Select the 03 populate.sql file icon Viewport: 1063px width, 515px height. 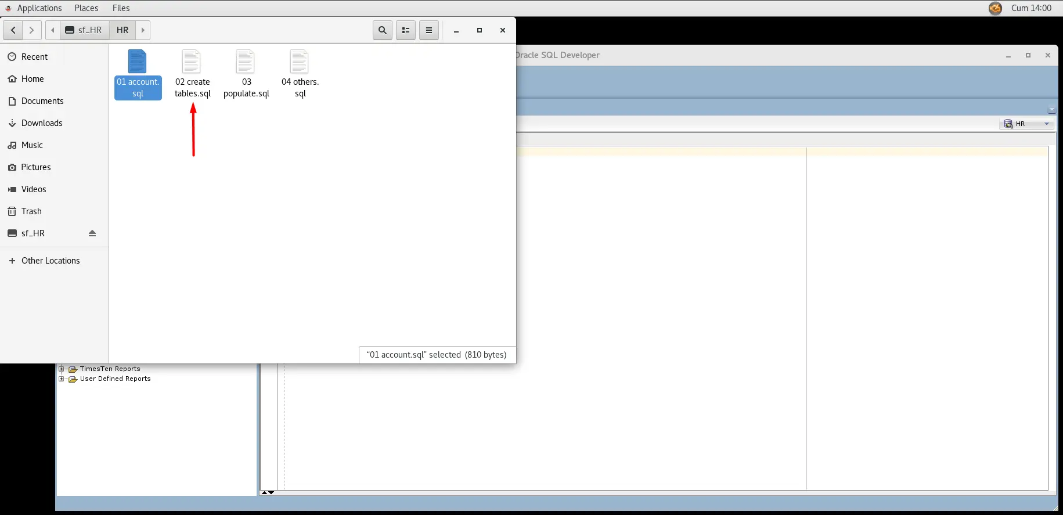point(246,63)
